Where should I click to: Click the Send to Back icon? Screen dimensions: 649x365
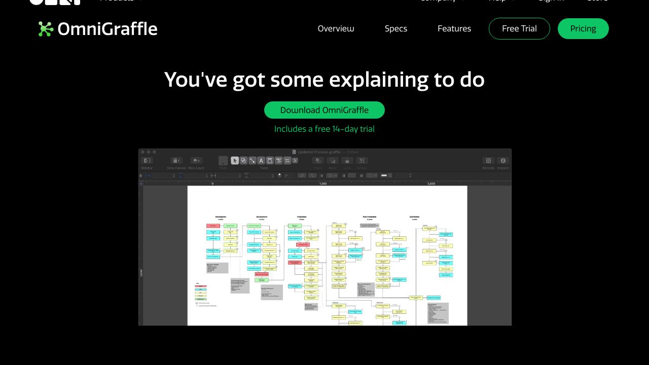(332, 161)
